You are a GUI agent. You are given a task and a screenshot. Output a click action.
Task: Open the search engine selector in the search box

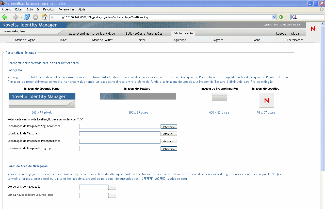click(294, 17)
